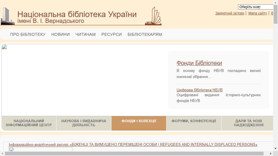Click the horizontal scrollbar right arrow

pyautogui.click(x=271, y=153)
